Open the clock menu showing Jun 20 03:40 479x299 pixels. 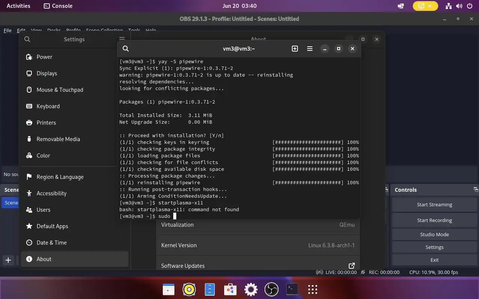[x=239, y=6]
